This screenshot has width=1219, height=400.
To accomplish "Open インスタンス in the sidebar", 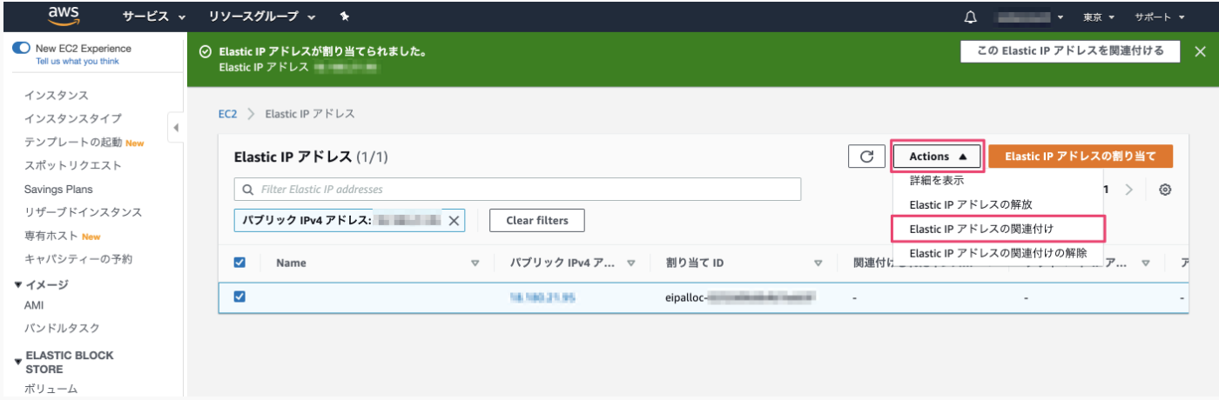I will pyautogui.click(x=57, y=95).
